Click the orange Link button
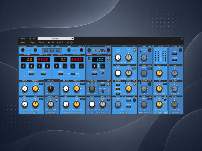The image size is (202, 151). click(52, 51)
